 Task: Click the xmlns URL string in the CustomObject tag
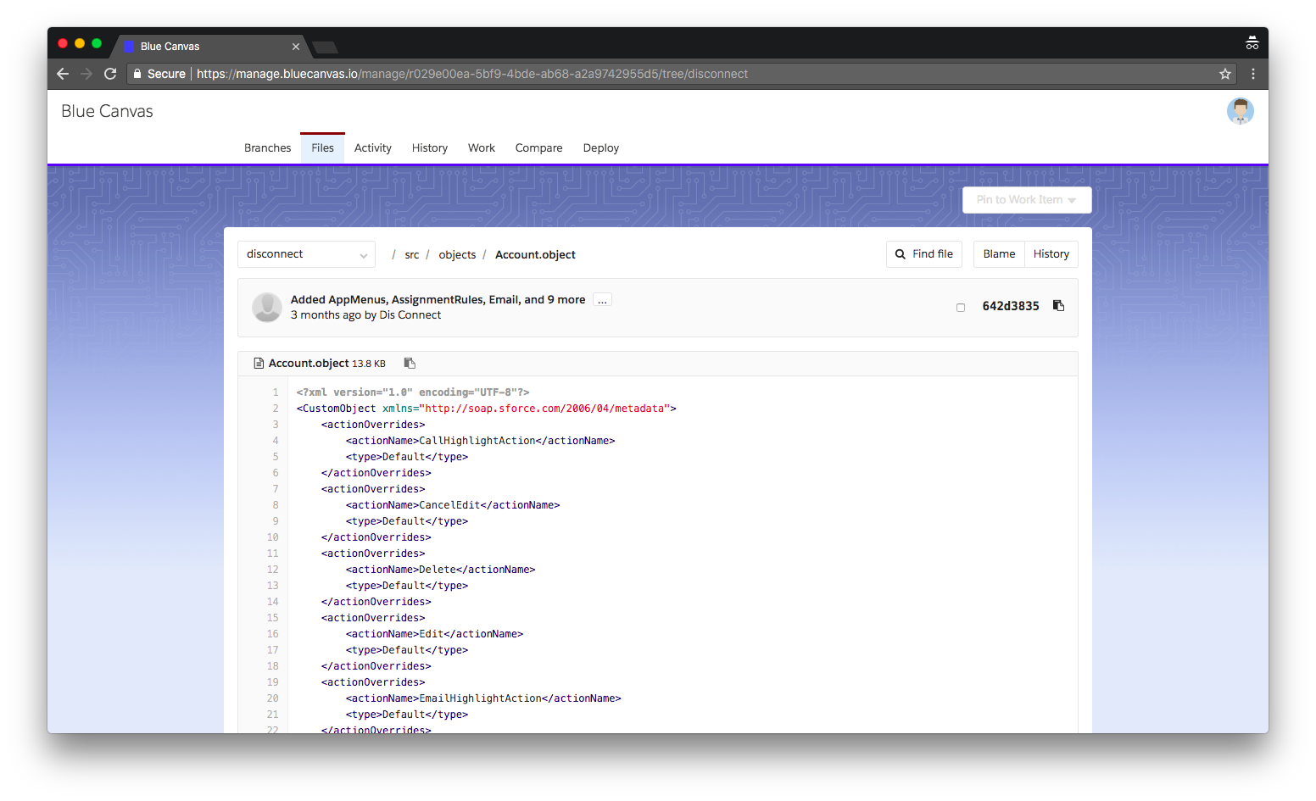click(x=544, y=409)
